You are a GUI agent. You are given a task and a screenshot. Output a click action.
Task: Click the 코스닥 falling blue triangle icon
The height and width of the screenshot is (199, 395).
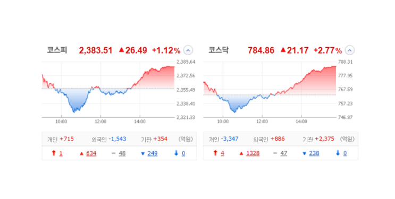coord(304,153)
